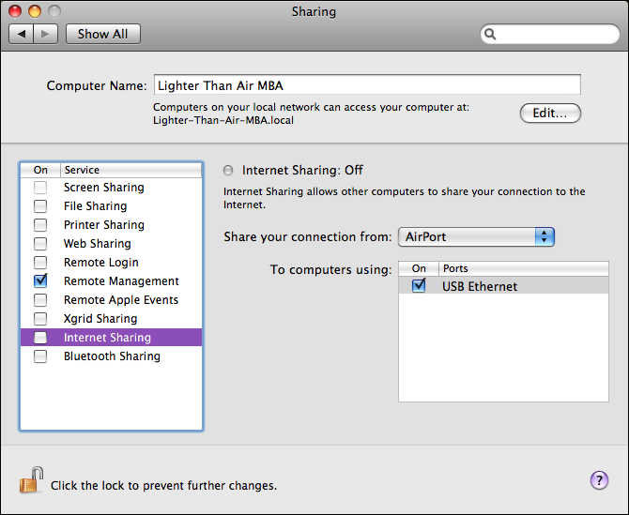Turn off Remote Management checkbox
The height and width of the screenshot is (515, 629).
tap(40, 280)
